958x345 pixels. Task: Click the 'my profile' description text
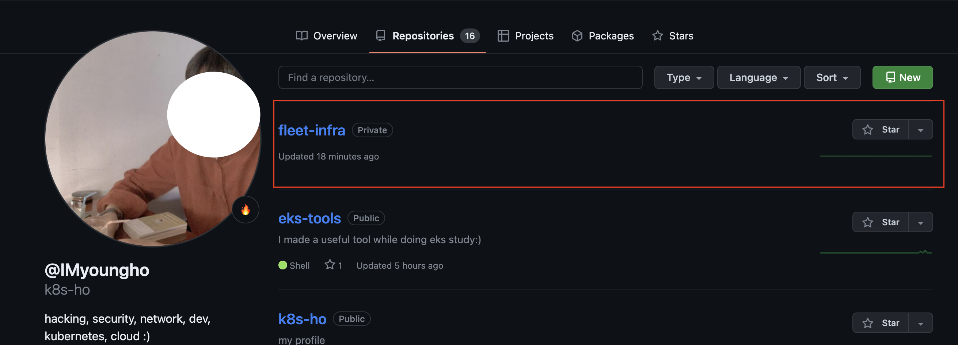301,340
